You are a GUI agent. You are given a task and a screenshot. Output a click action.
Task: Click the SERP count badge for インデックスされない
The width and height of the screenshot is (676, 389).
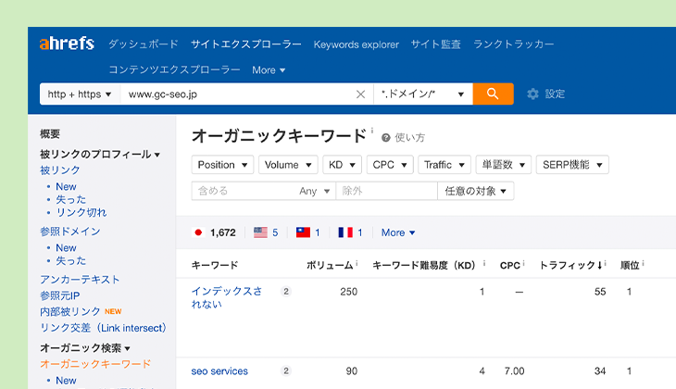click(x=286, y=292)
